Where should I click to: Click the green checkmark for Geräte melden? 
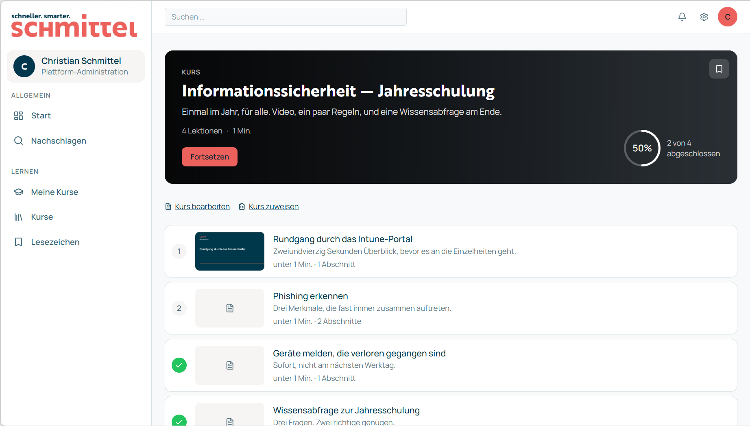coord(179,365)
